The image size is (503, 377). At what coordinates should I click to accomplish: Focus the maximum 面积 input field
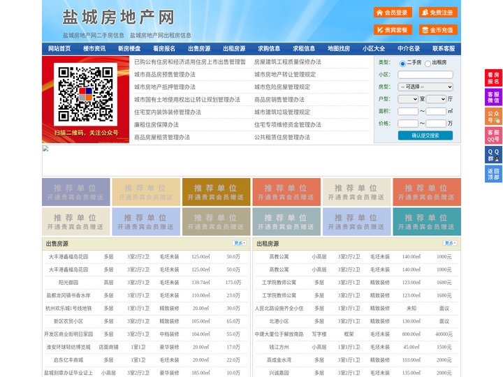(436, 111)
